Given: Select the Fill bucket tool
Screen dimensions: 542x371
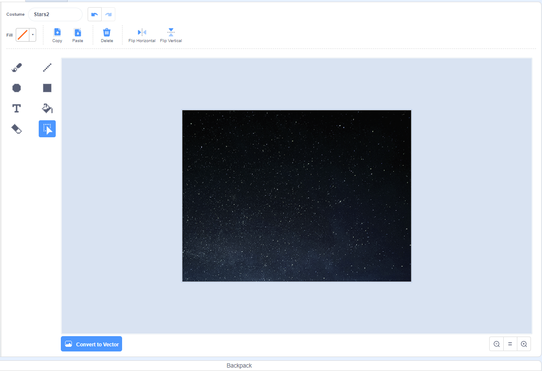Looking at the screenshot, I should coord(47,108).
